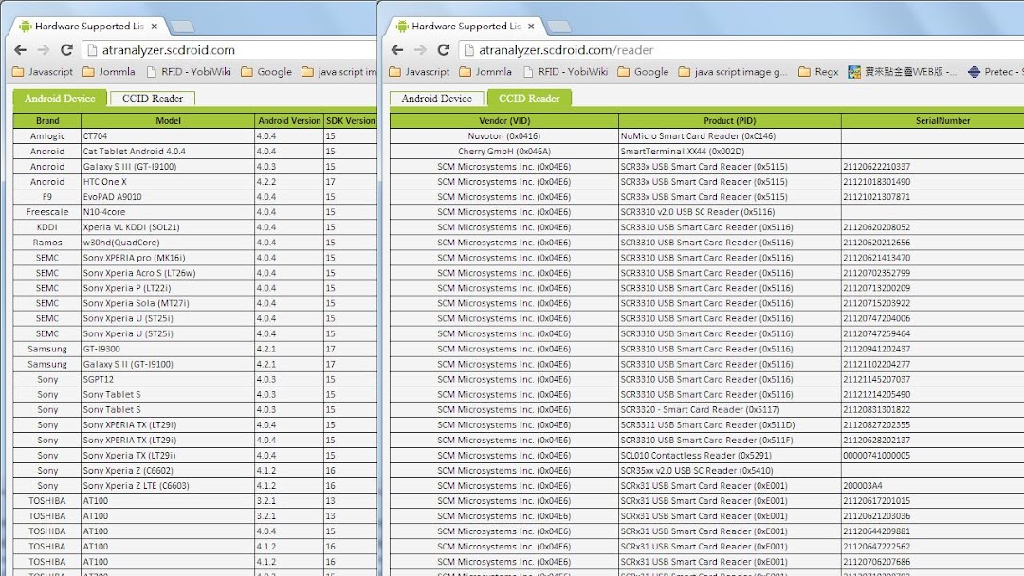Screen dimensions: 1024x576
Task: Focus the left window address bar
Action: (229, 50)
